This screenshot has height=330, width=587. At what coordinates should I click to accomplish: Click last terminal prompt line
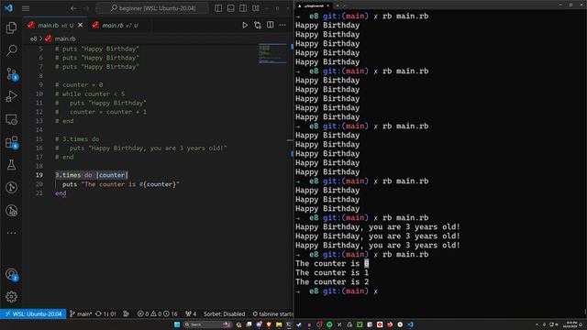point(337,291)
